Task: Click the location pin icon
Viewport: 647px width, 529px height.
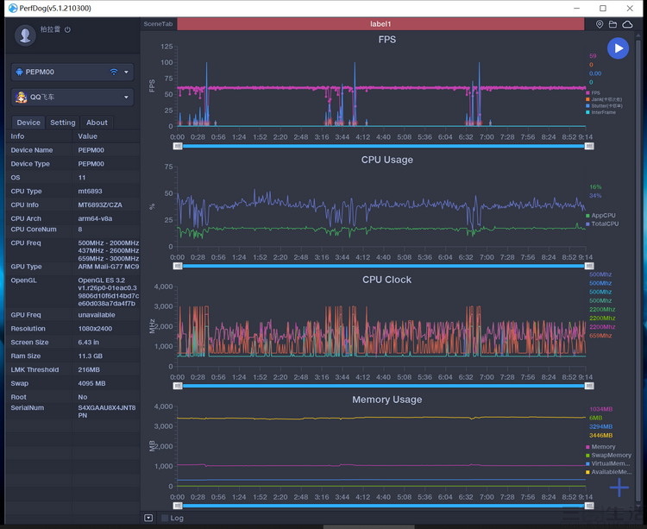Action: click(600, 24)
